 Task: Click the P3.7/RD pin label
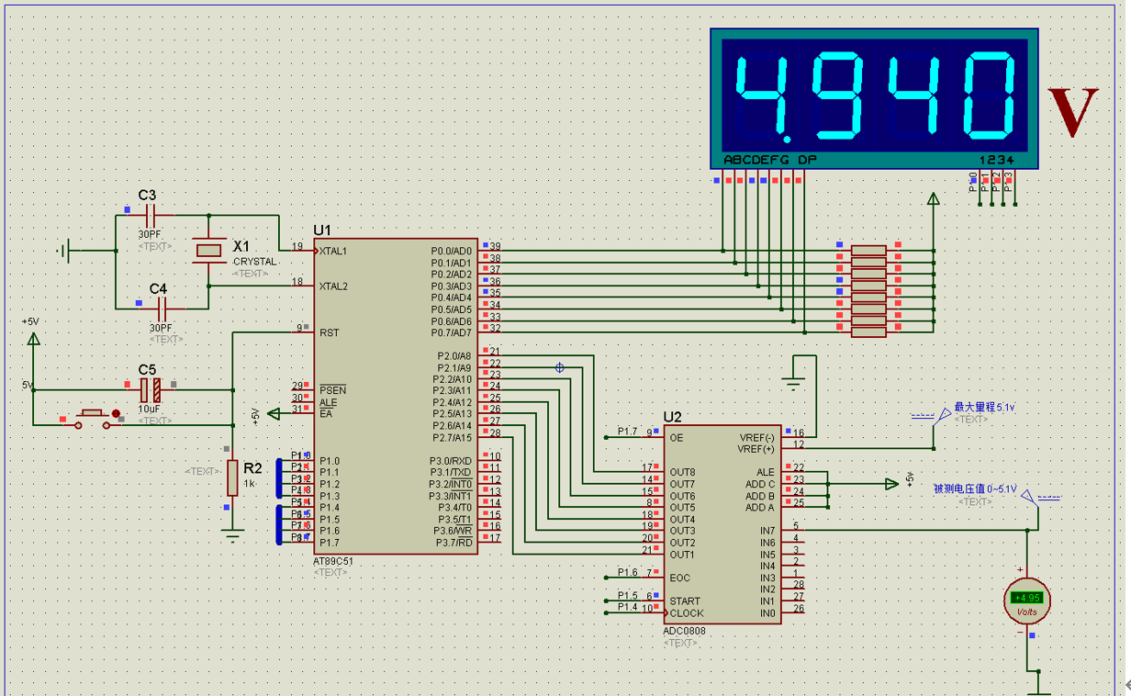coord(454,542)
